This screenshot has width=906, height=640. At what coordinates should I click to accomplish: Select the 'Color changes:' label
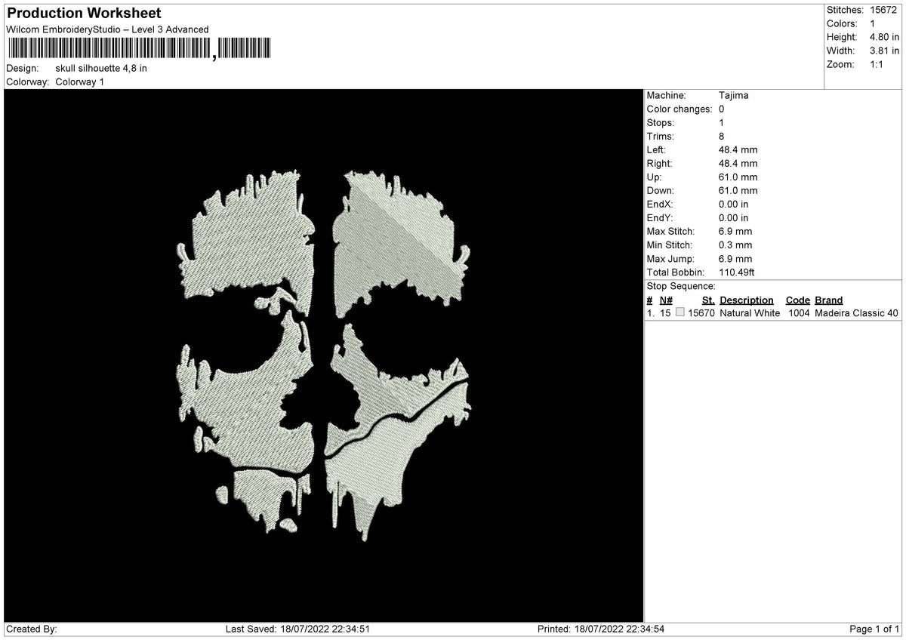(x=679, y=109)
